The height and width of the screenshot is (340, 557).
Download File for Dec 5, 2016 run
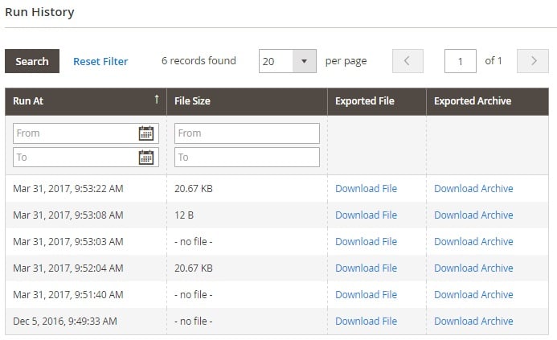point(366,322)
